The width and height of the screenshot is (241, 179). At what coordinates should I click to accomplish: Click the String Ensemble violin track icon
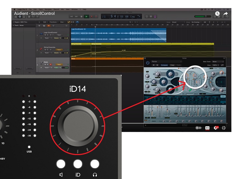click(x=41, y=49)
